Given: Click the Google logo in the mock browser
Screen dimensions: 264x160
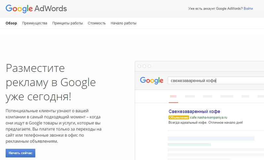Looking at the screenshot, I should [x=151, y=80].
